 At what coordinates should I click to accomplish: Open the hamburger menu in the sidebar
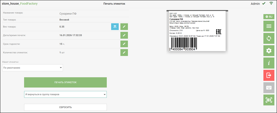[x=268, y=26]
